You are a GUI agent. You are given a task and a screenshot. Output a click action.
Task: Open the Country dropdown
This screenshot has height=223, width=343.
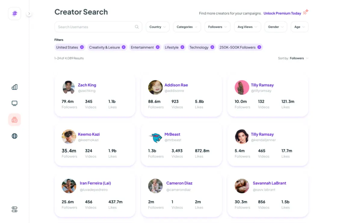pyautogui.click(x=157, y=27)
